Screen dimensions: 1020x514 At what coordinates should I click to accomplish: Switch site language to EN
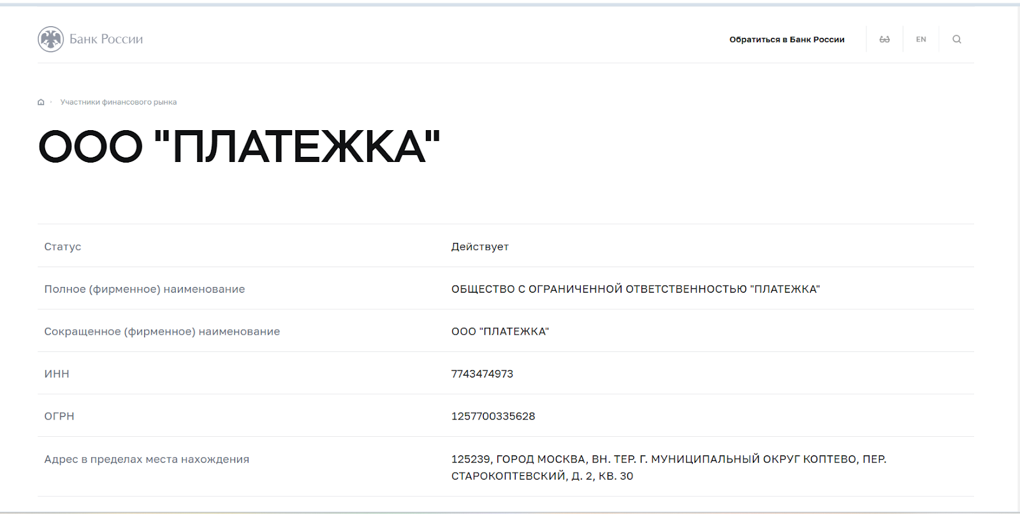tap(921, 40)
